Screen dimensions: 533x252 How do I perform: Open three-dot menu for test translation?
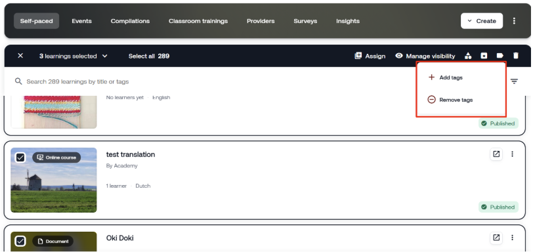click(512, 154)
